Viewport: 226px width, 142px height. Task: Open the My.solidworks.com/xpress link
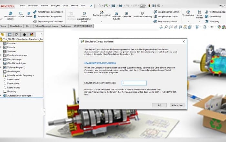pos(100,63)
